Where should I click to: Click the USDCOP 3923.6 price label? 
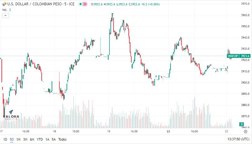(x=239, y=56)
